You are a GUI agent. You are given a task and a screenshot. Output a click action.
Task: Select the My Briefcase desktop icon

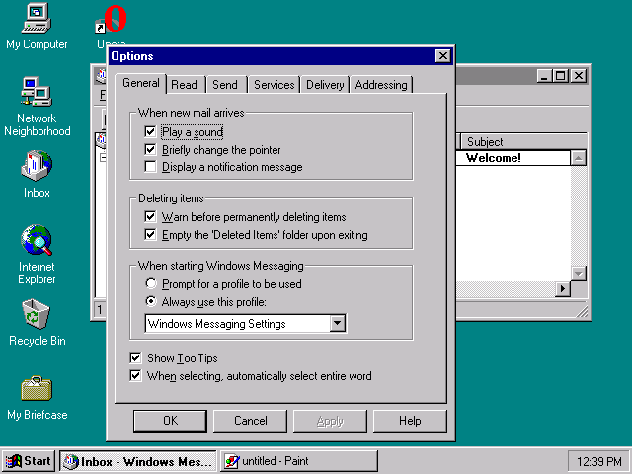pos(37,397)
